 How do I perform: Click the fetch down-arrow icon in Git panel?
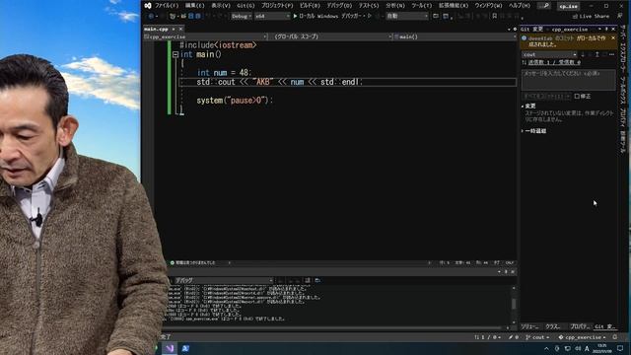click(x=583, y=54)
